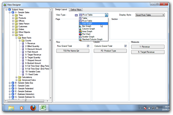
Task: Pick the Scatter Graph icon entry
Action: click(x=80, y=37)
